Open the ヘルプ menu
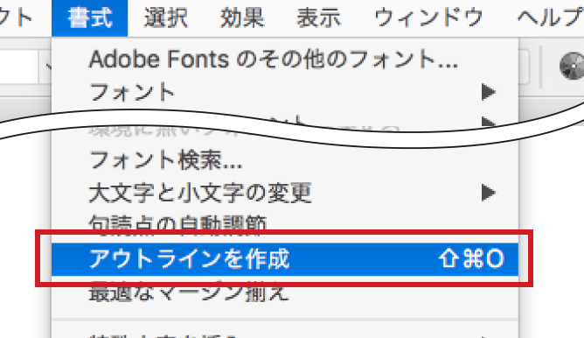 551,18
